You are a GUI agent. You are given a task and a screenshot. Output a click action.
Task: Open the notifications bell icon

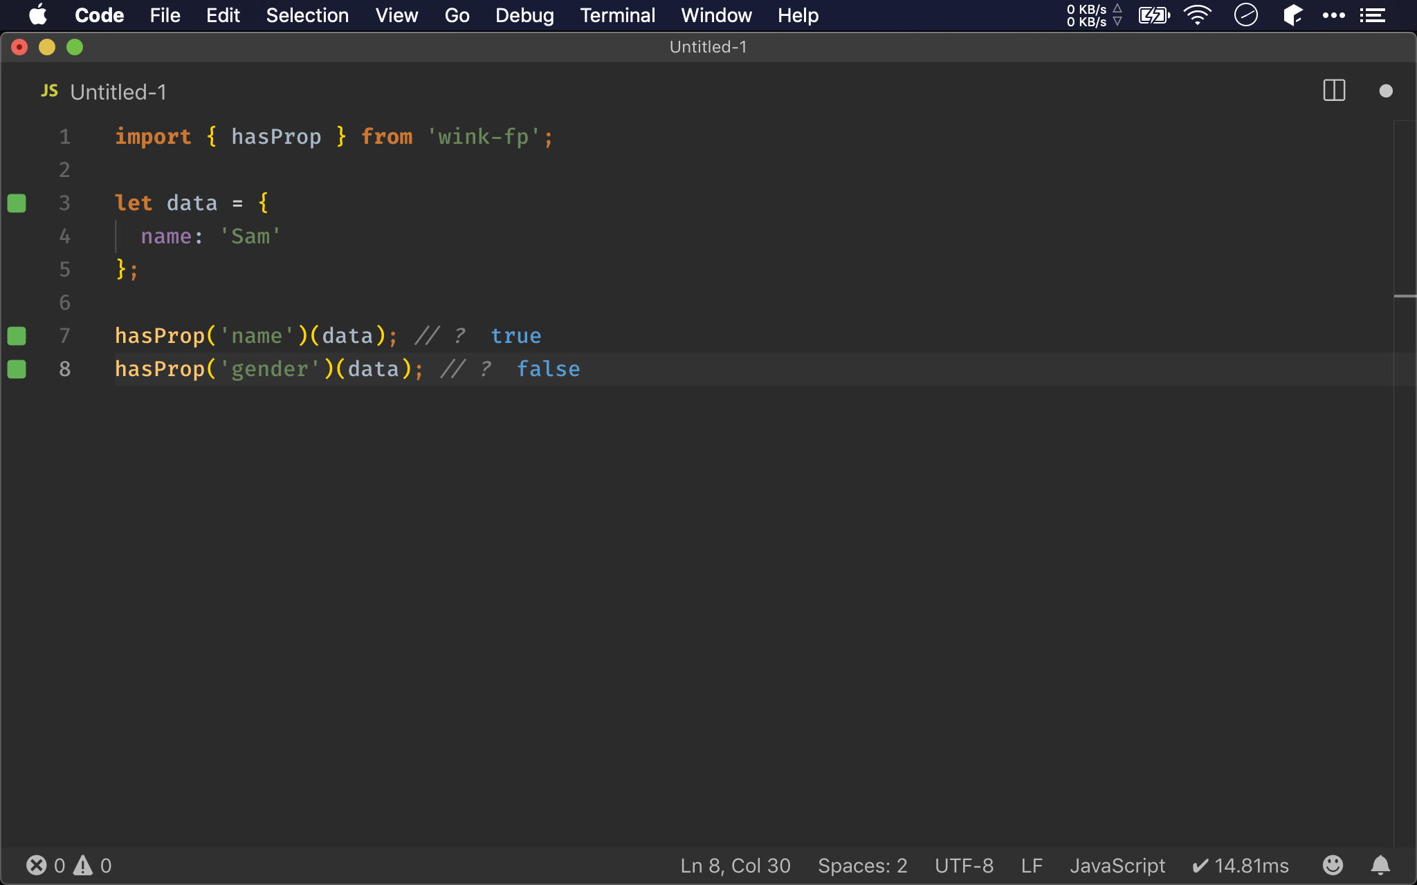click(x=1380, y=865)
